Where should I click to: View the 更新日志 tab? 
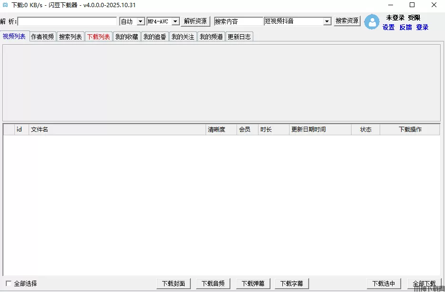(239, 37)
